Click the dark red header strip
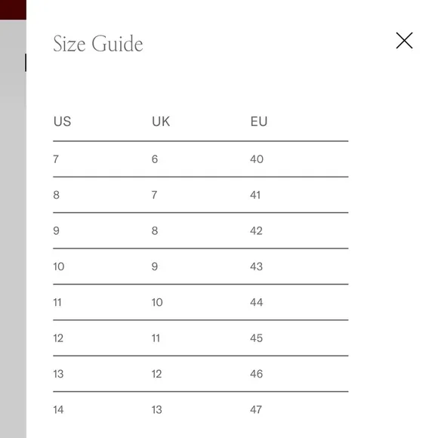 coord(13,10)
